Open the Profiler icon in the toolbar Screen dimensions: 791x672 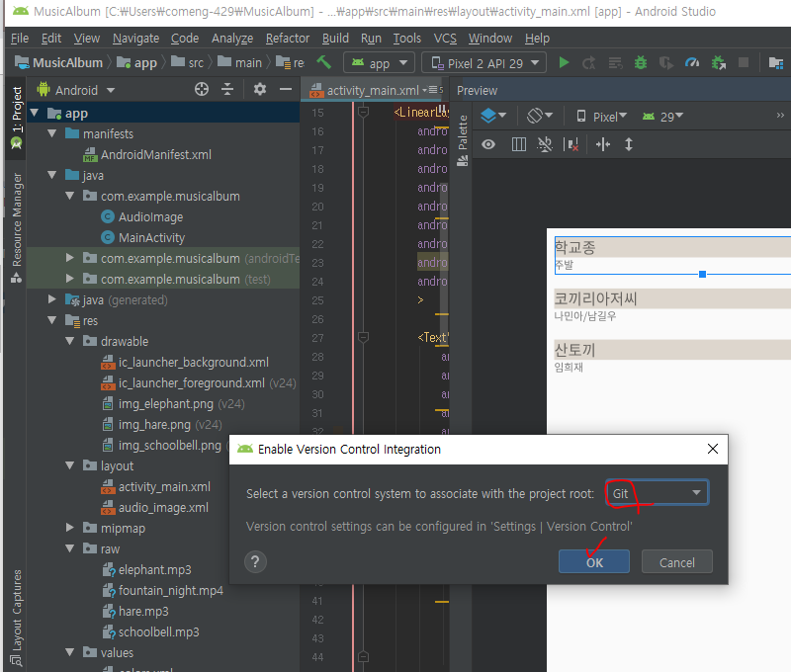[x=692, y=61]
